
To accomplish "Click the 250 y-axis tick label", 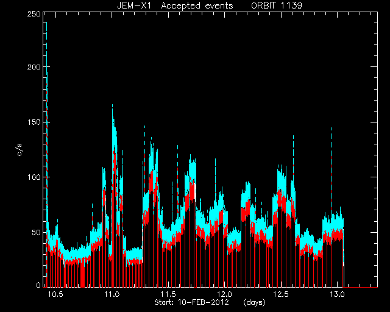I will click(34, 14).
